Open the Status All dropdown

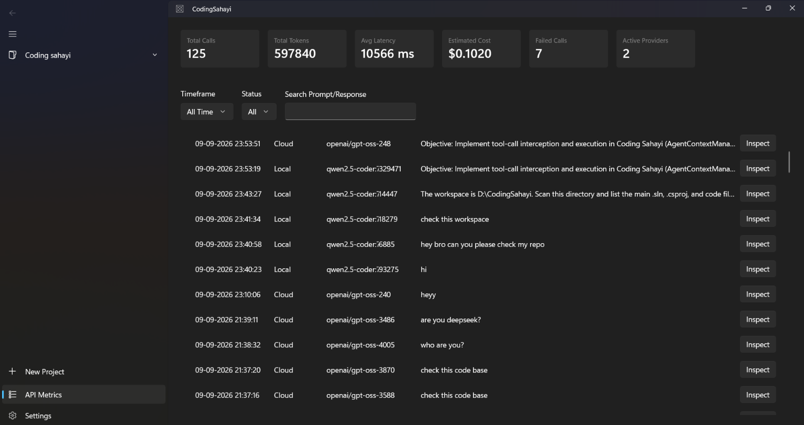[259, 112]
